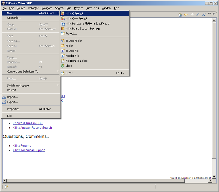The height and width of the screenshot is (192, 219).
Task: Open the Help menu
Action: coord(117,8)
